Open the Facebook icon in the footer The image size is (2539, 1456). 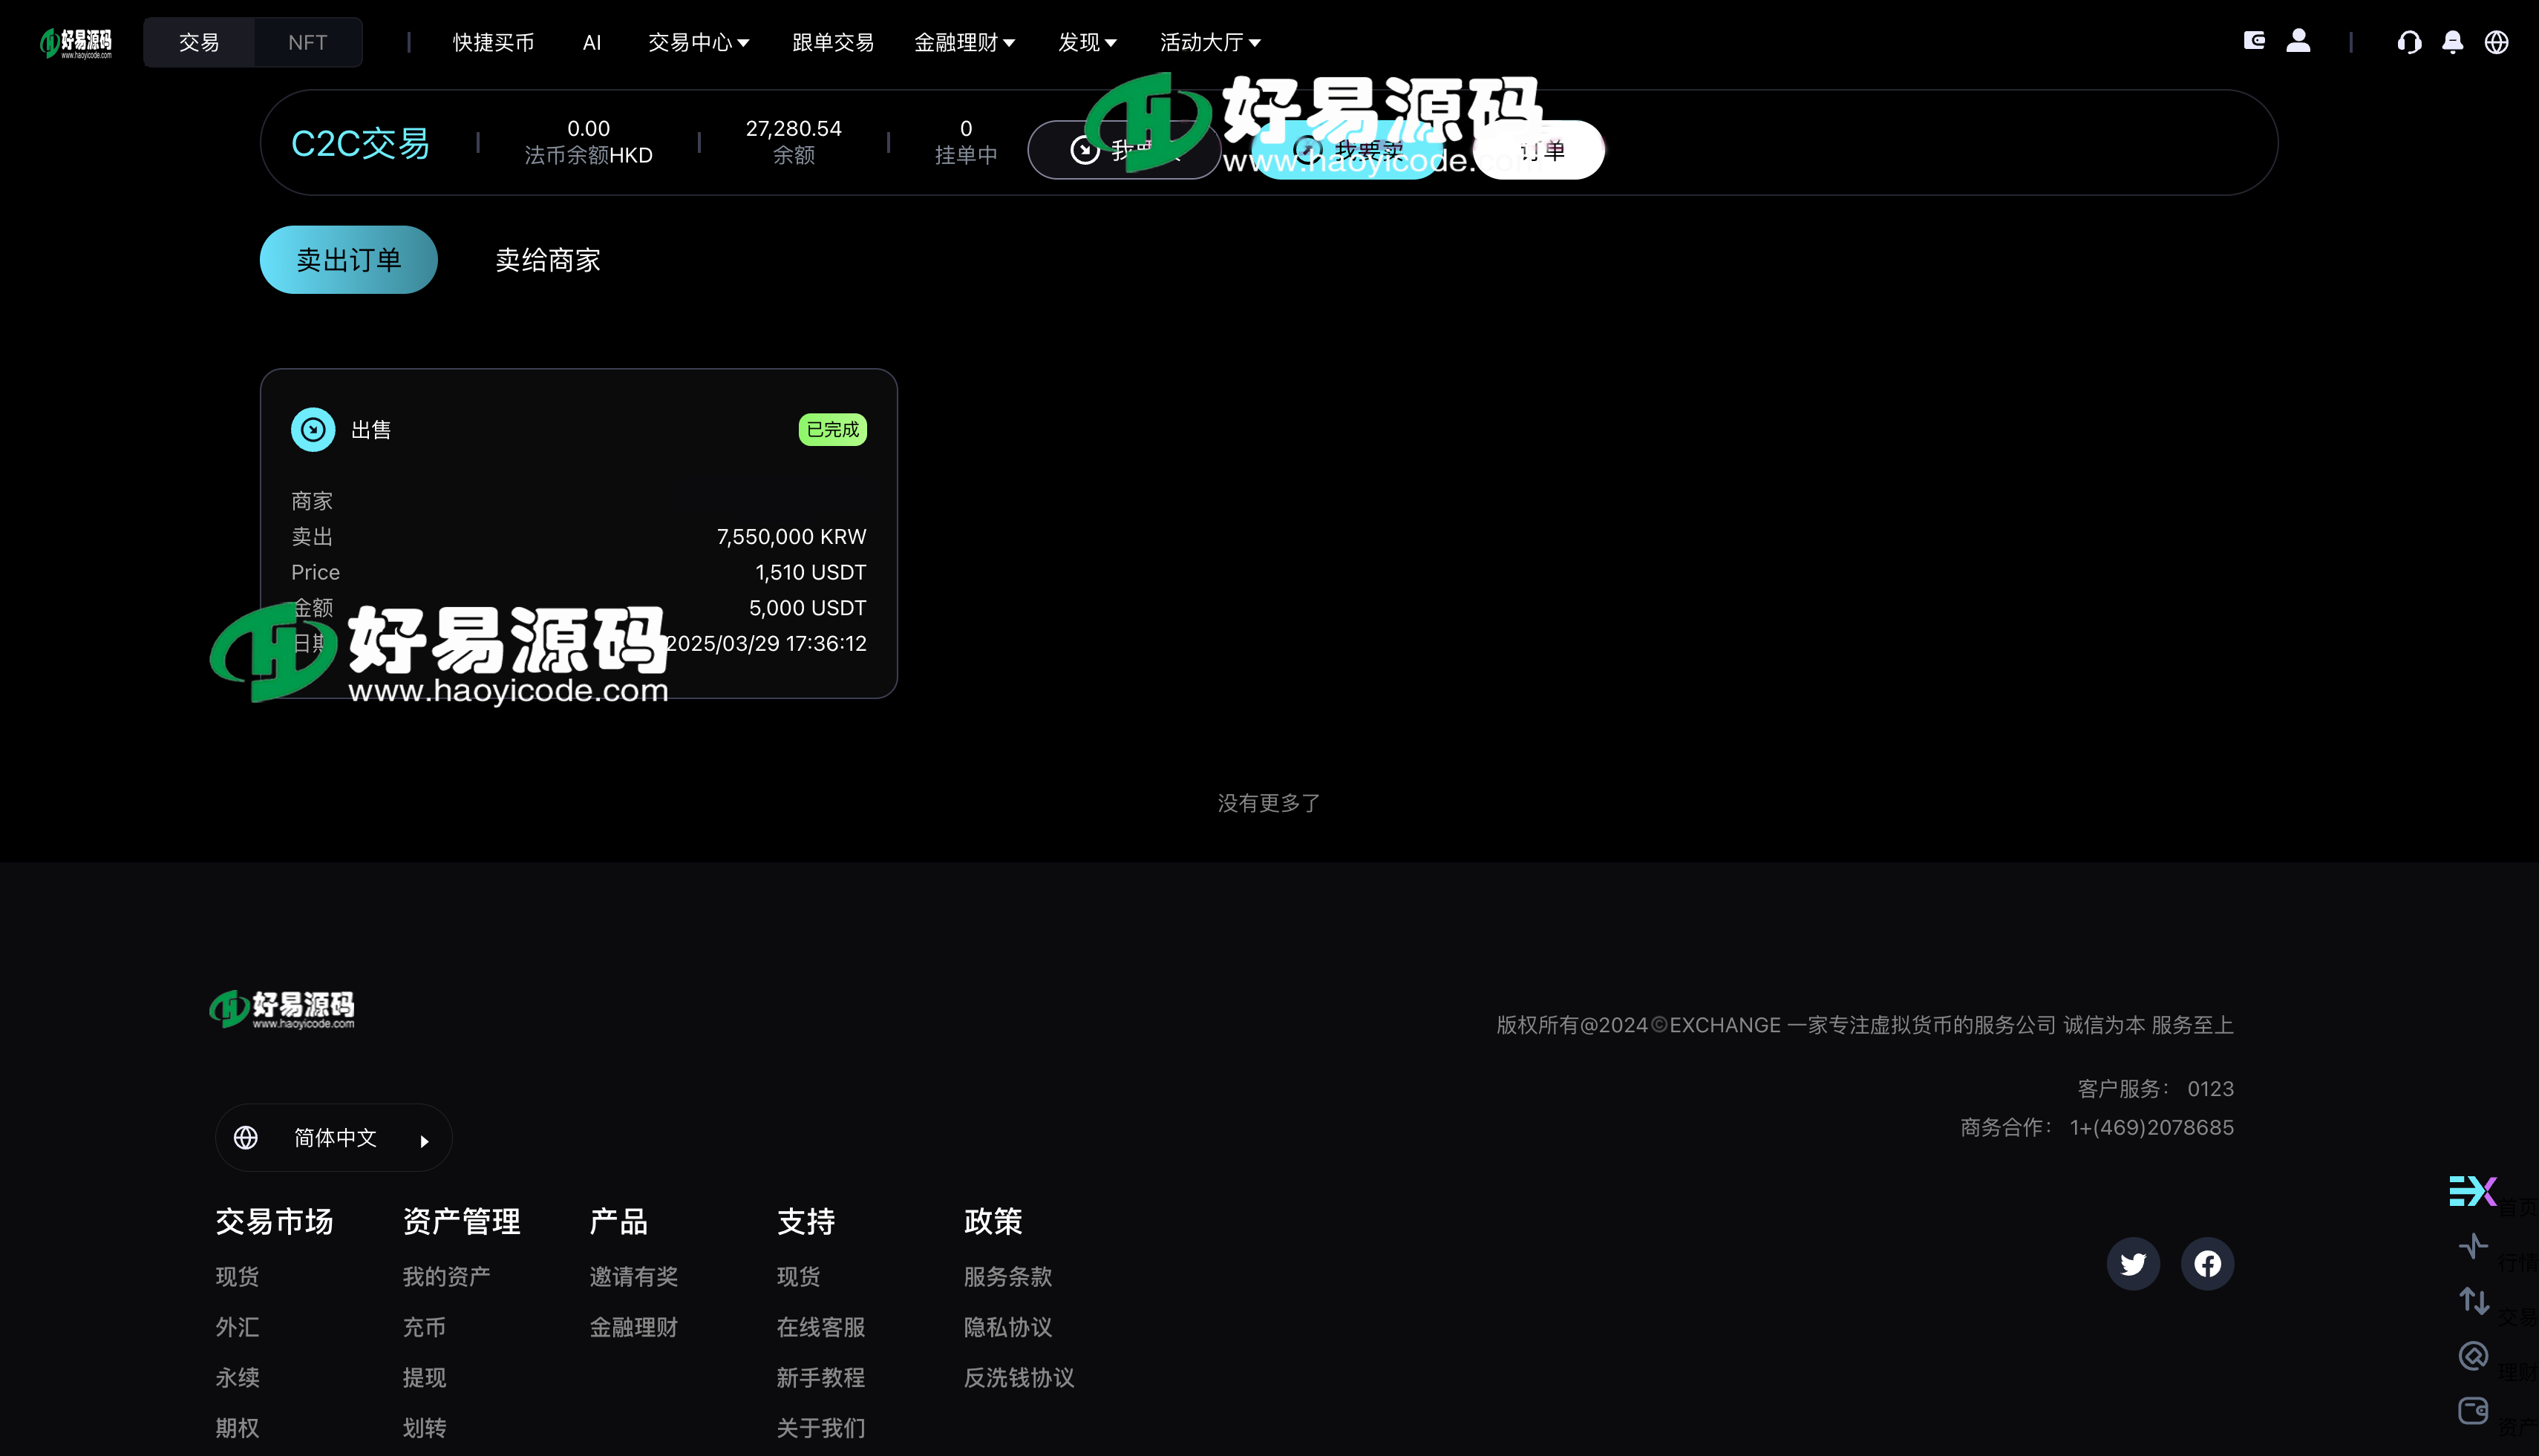[x=2208, y=1263]
